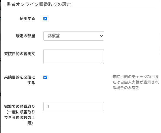The height and width of the screenshot is (133, 161).
Task: Click the 家族での順番取り number field
Action: point(74,107)
